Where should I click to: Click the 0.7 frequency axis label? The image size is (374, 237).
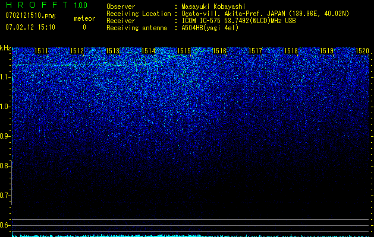click(x=5, y=196)
